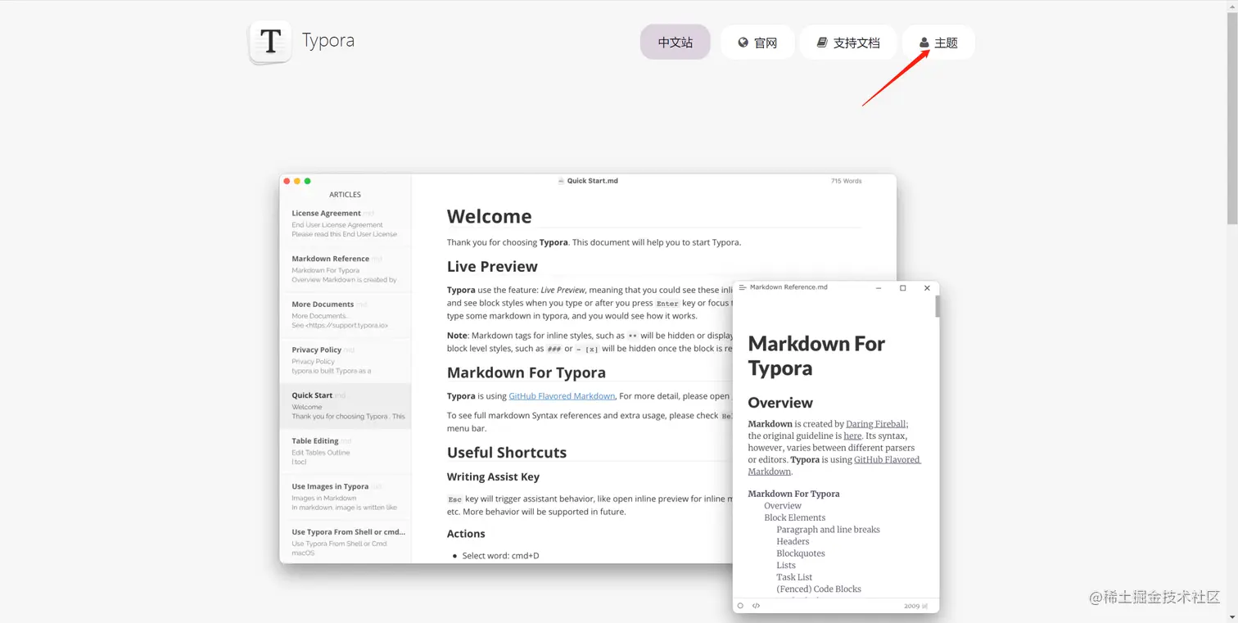Click the Useful Shortcuts heading
Image resolution: width=1238 pixels, height=623 pixels.
pyautogui.click(x=507, y=453)
